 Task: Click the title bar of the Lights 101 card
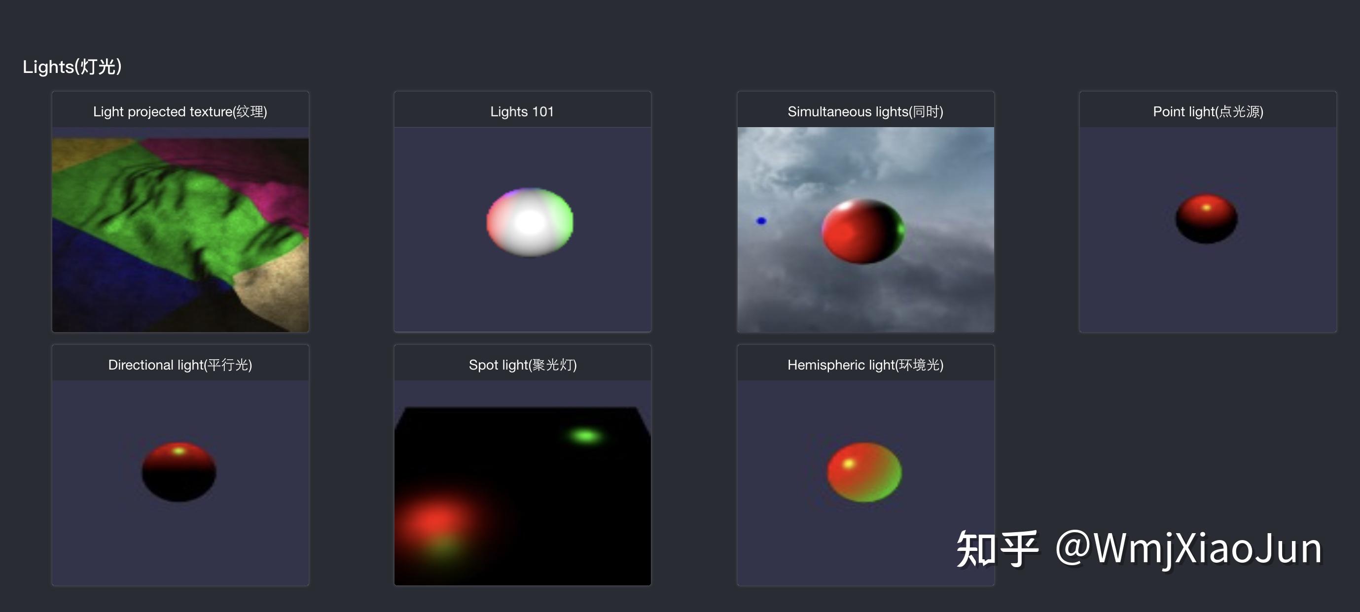click(x=522, y=111)
